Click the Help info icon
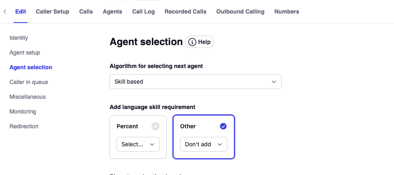The image size is (394, 175). (x=192, y=42)
